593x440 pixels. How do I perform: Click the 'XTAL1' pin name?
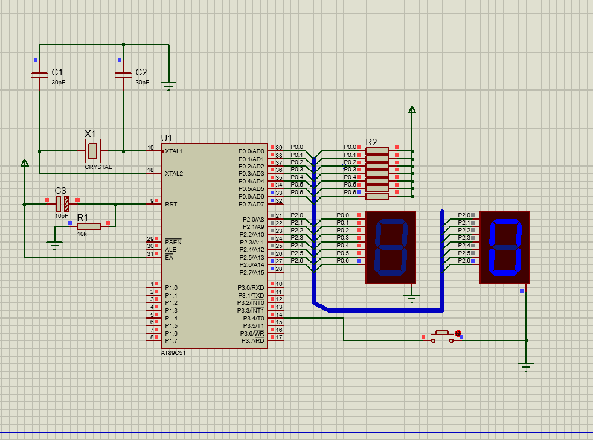point(174,151)
